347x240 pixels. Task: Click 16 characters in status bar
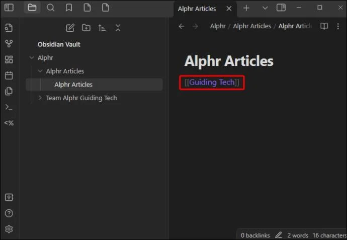(x=329, y=235)
